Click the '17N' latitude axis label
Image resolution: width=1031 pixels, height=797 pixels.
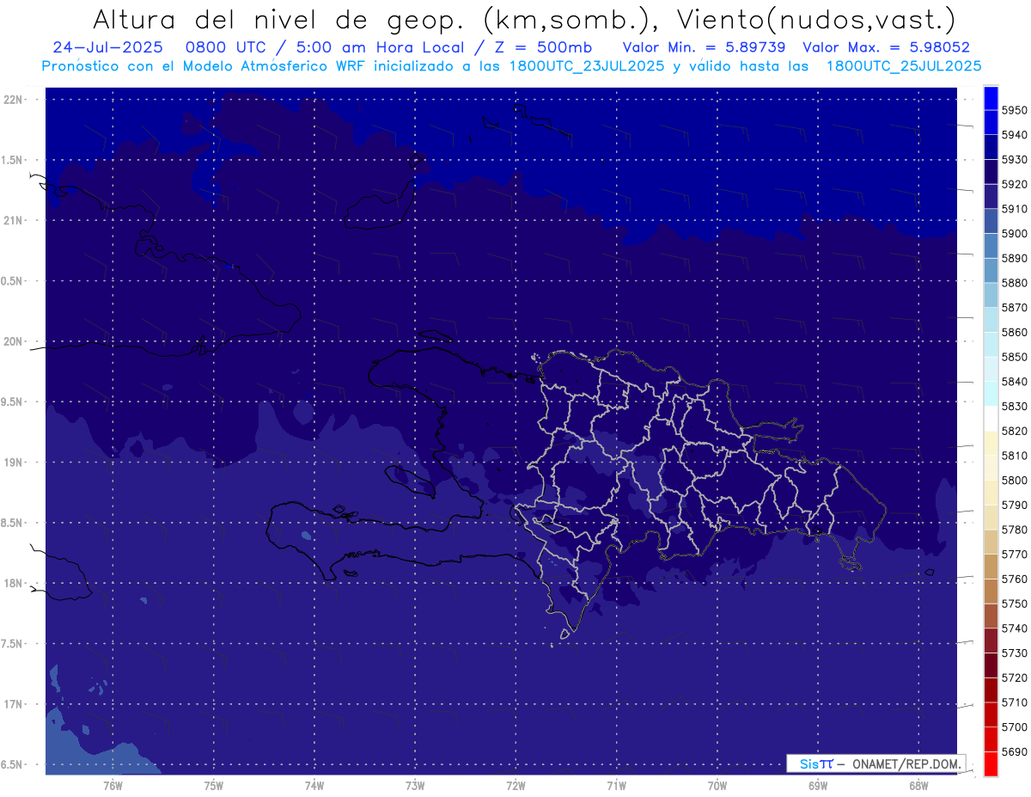coord(13,704)
